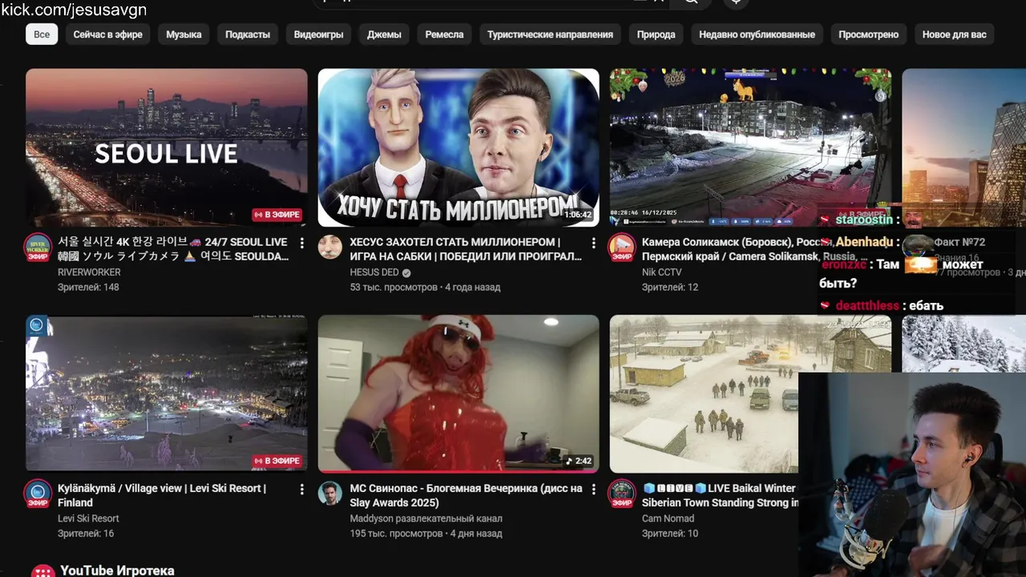The height and width of the screenshot is (577, 1026).
Task: Select the 'Все' filter chip
Action: tap(42, 34)
